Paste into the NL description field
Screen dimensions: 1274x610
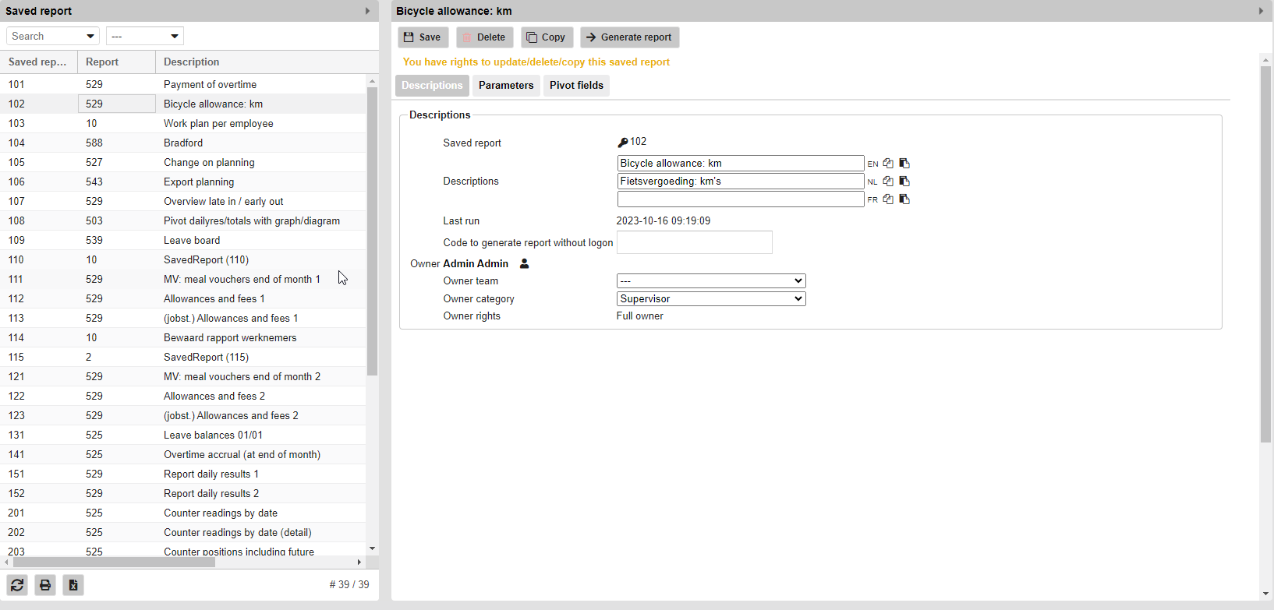(904, 182)
